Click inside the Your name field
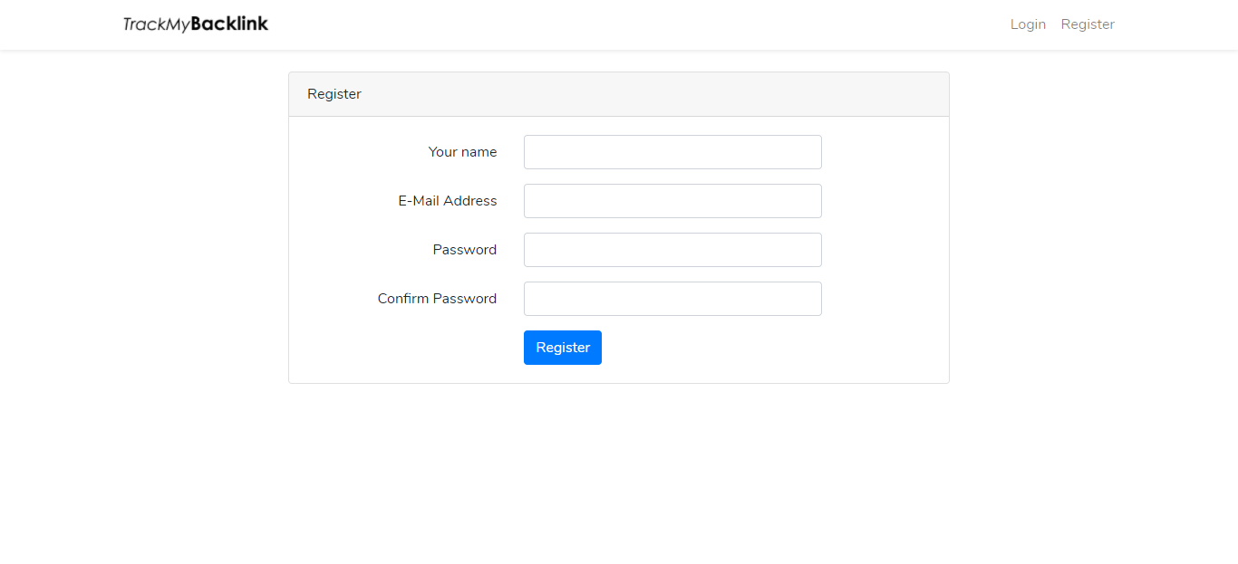 (672, 152)
